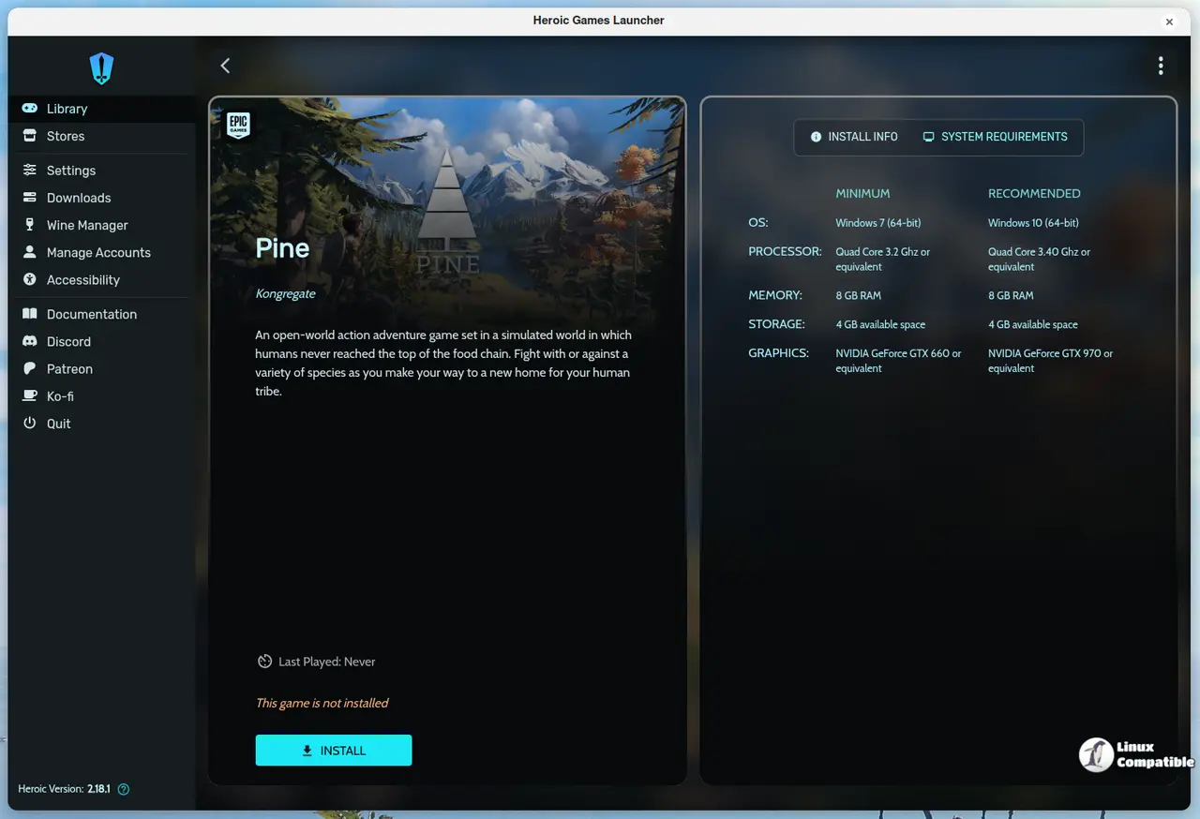Screen dimensions: 1200x819
Task: Click the back arrow icon
Action: pos(225,66)
